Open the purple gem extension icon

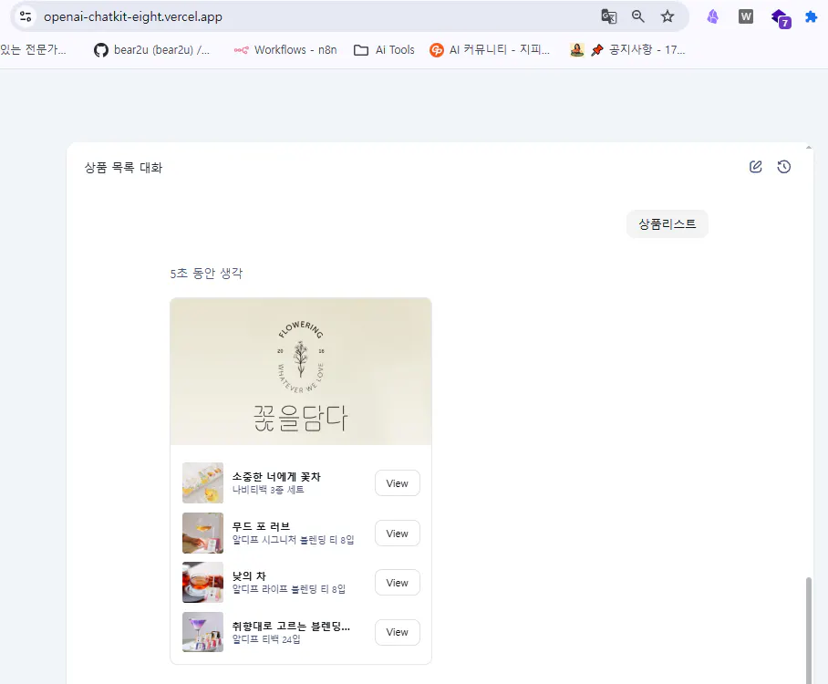[x=712, y=16]
